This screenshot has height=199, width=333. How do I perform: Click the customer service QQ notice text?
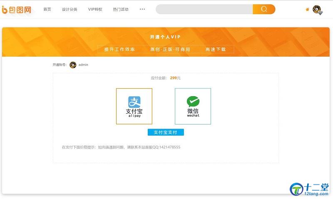(x=121, y=147)
